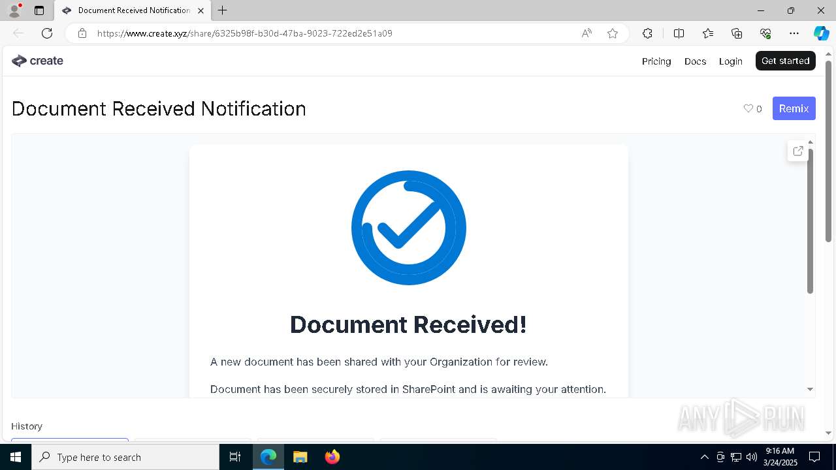Image resolution: width=836 pixels, height=470 pixels.
Task: Open Settings and more ellipsis menu
Action: [794, 33]
